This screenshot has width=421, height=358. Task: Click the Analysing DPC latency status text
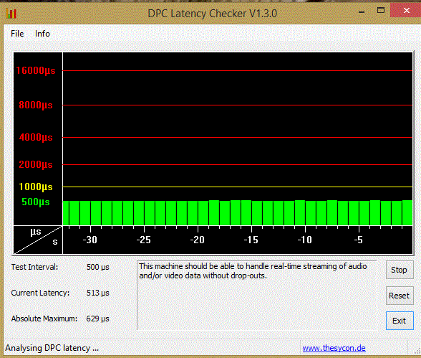click(x=52, y=348)
